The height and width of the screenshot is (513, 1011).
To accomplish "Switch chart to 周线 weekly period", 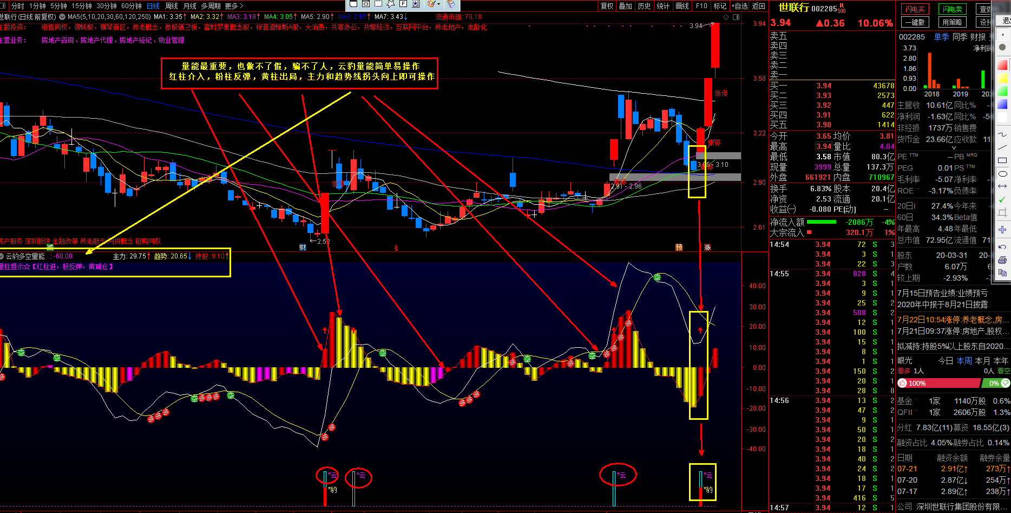I will [x=172, y=6].
